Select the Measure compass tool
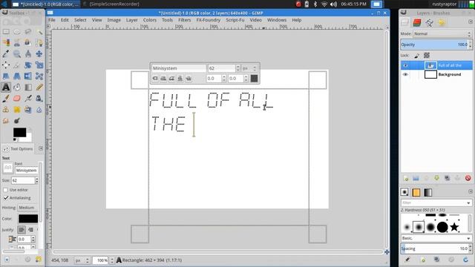This screenshot has height=267, width=475. click(28, 54)
